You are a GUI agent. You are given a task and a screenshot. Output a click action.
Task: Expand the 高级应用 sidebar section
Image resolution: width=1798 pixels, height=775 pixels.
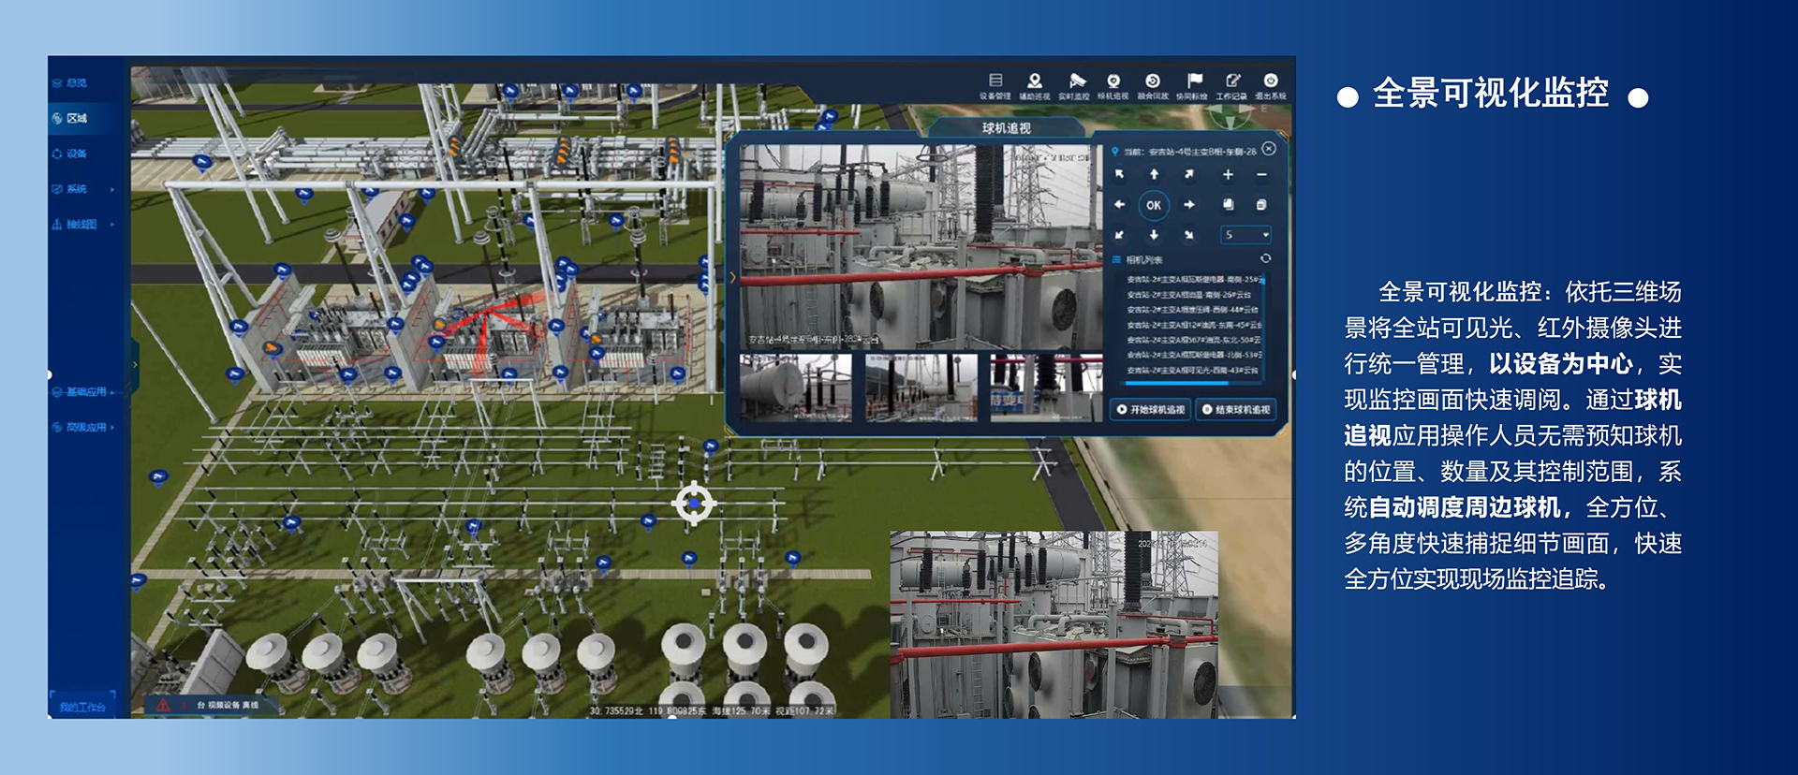pos(85,427)
